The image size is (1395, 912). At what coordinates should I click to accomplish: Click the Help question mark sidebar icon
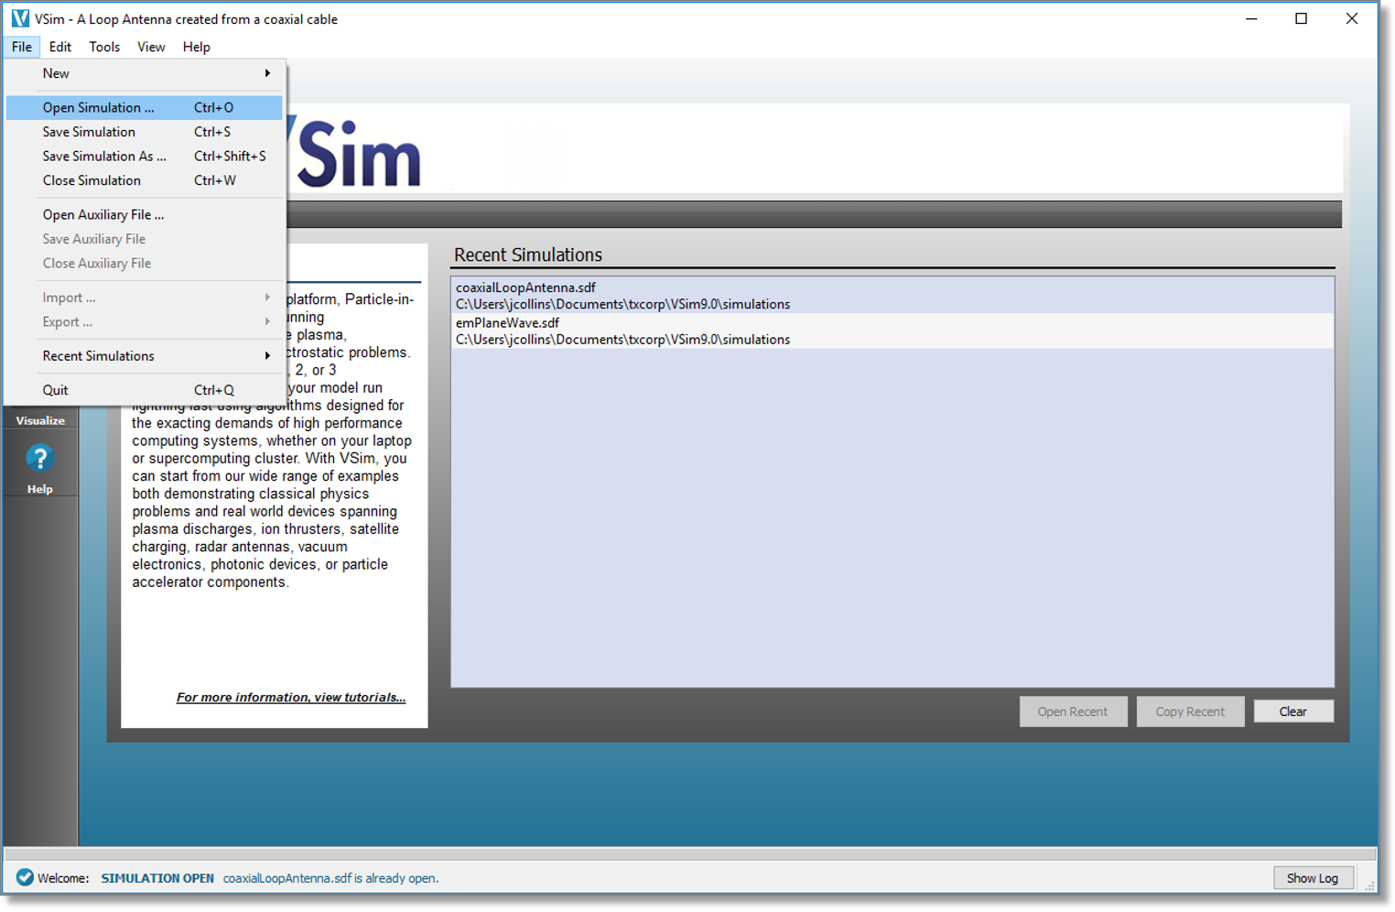pos(39,458)
